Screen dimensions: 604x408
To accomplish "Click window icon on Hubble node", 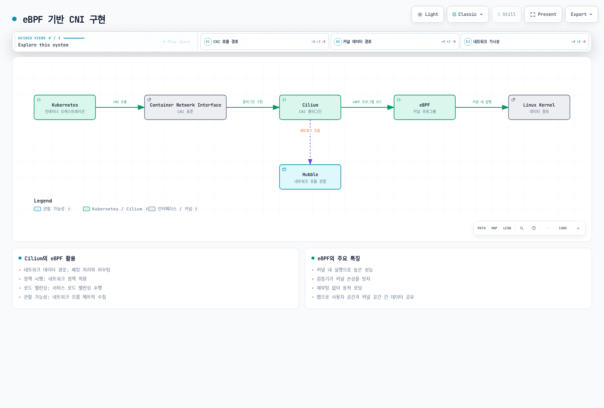I will 284,169.
